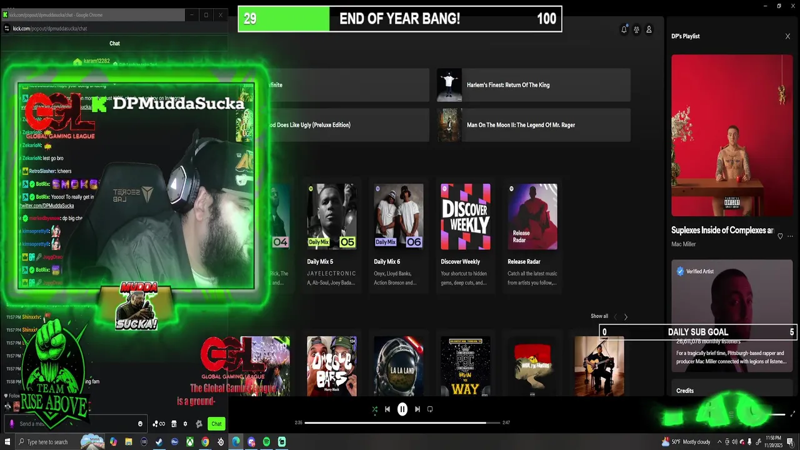Expand hidden system tray icons

point(719,442)
